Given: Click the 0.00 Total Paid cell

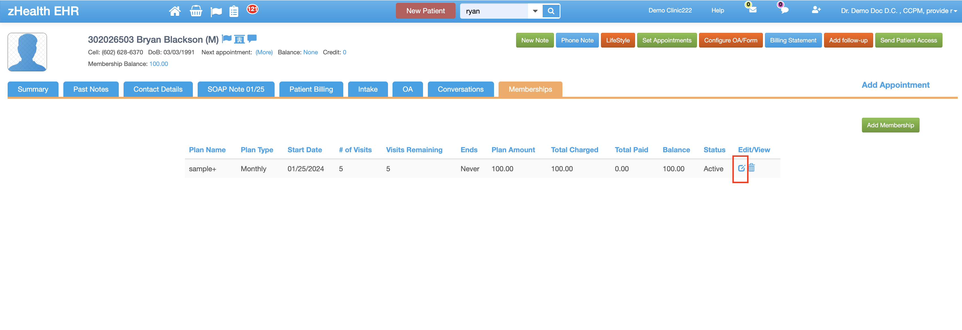Looking at the screenshot, I should [x=622, y=169].
